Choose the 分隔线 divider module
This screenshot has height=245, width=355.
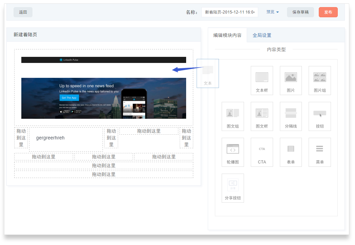[x=291, y=116]
